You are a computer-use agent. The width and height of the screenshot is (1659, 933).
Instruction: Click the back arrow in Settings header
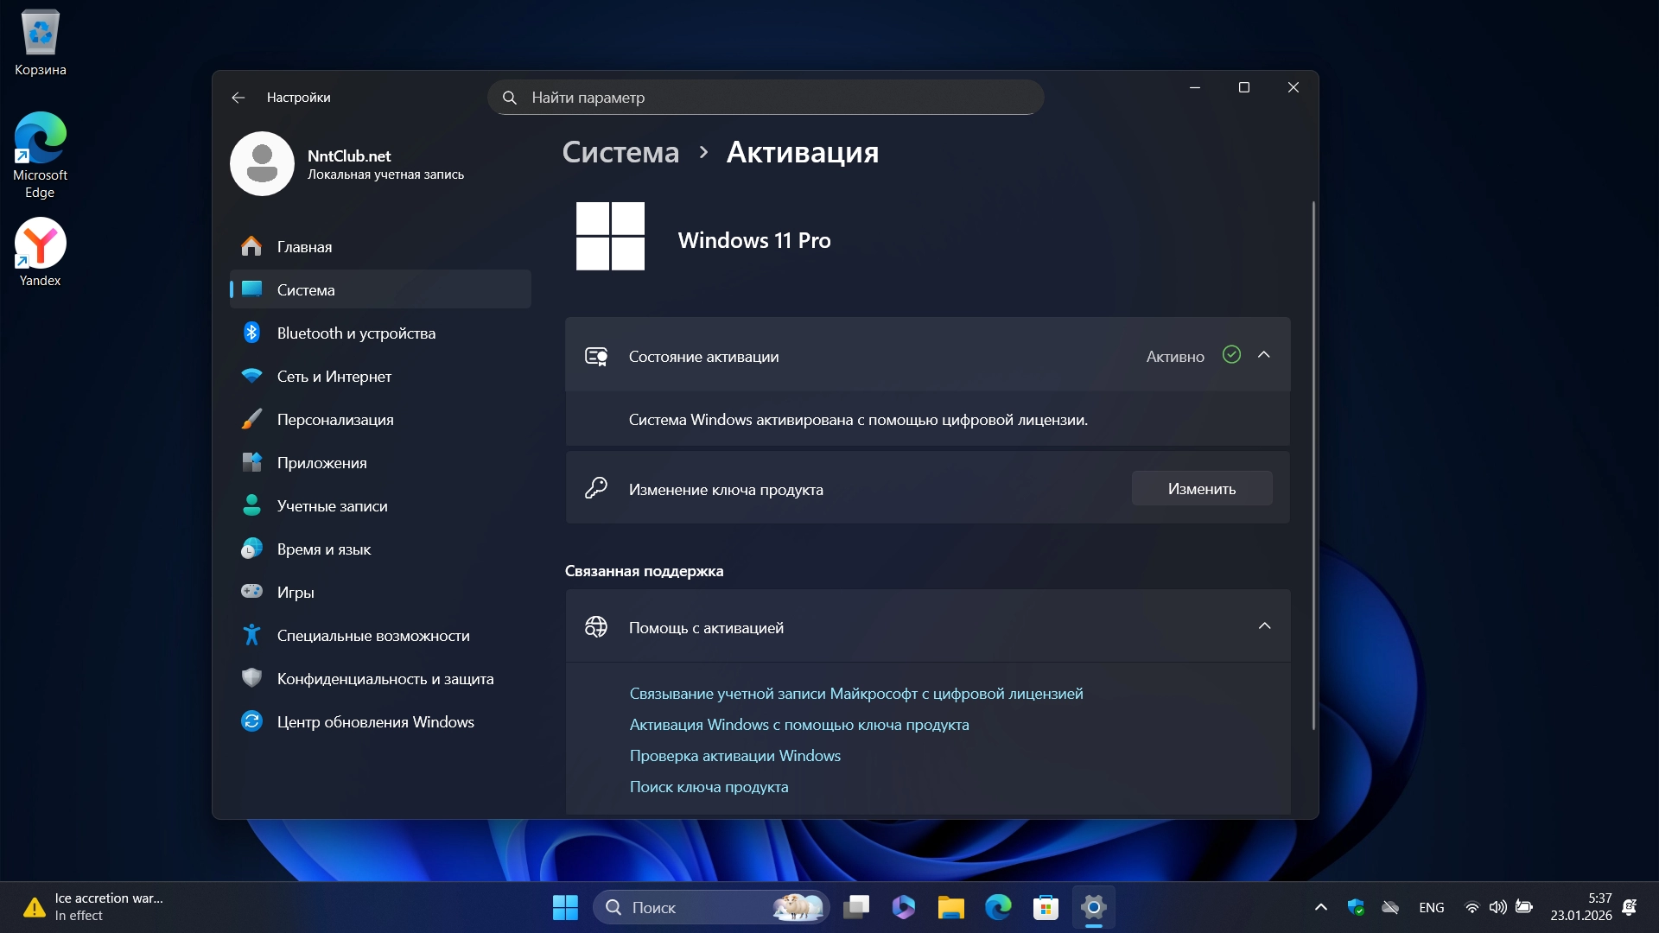click(x=238, y=98)
